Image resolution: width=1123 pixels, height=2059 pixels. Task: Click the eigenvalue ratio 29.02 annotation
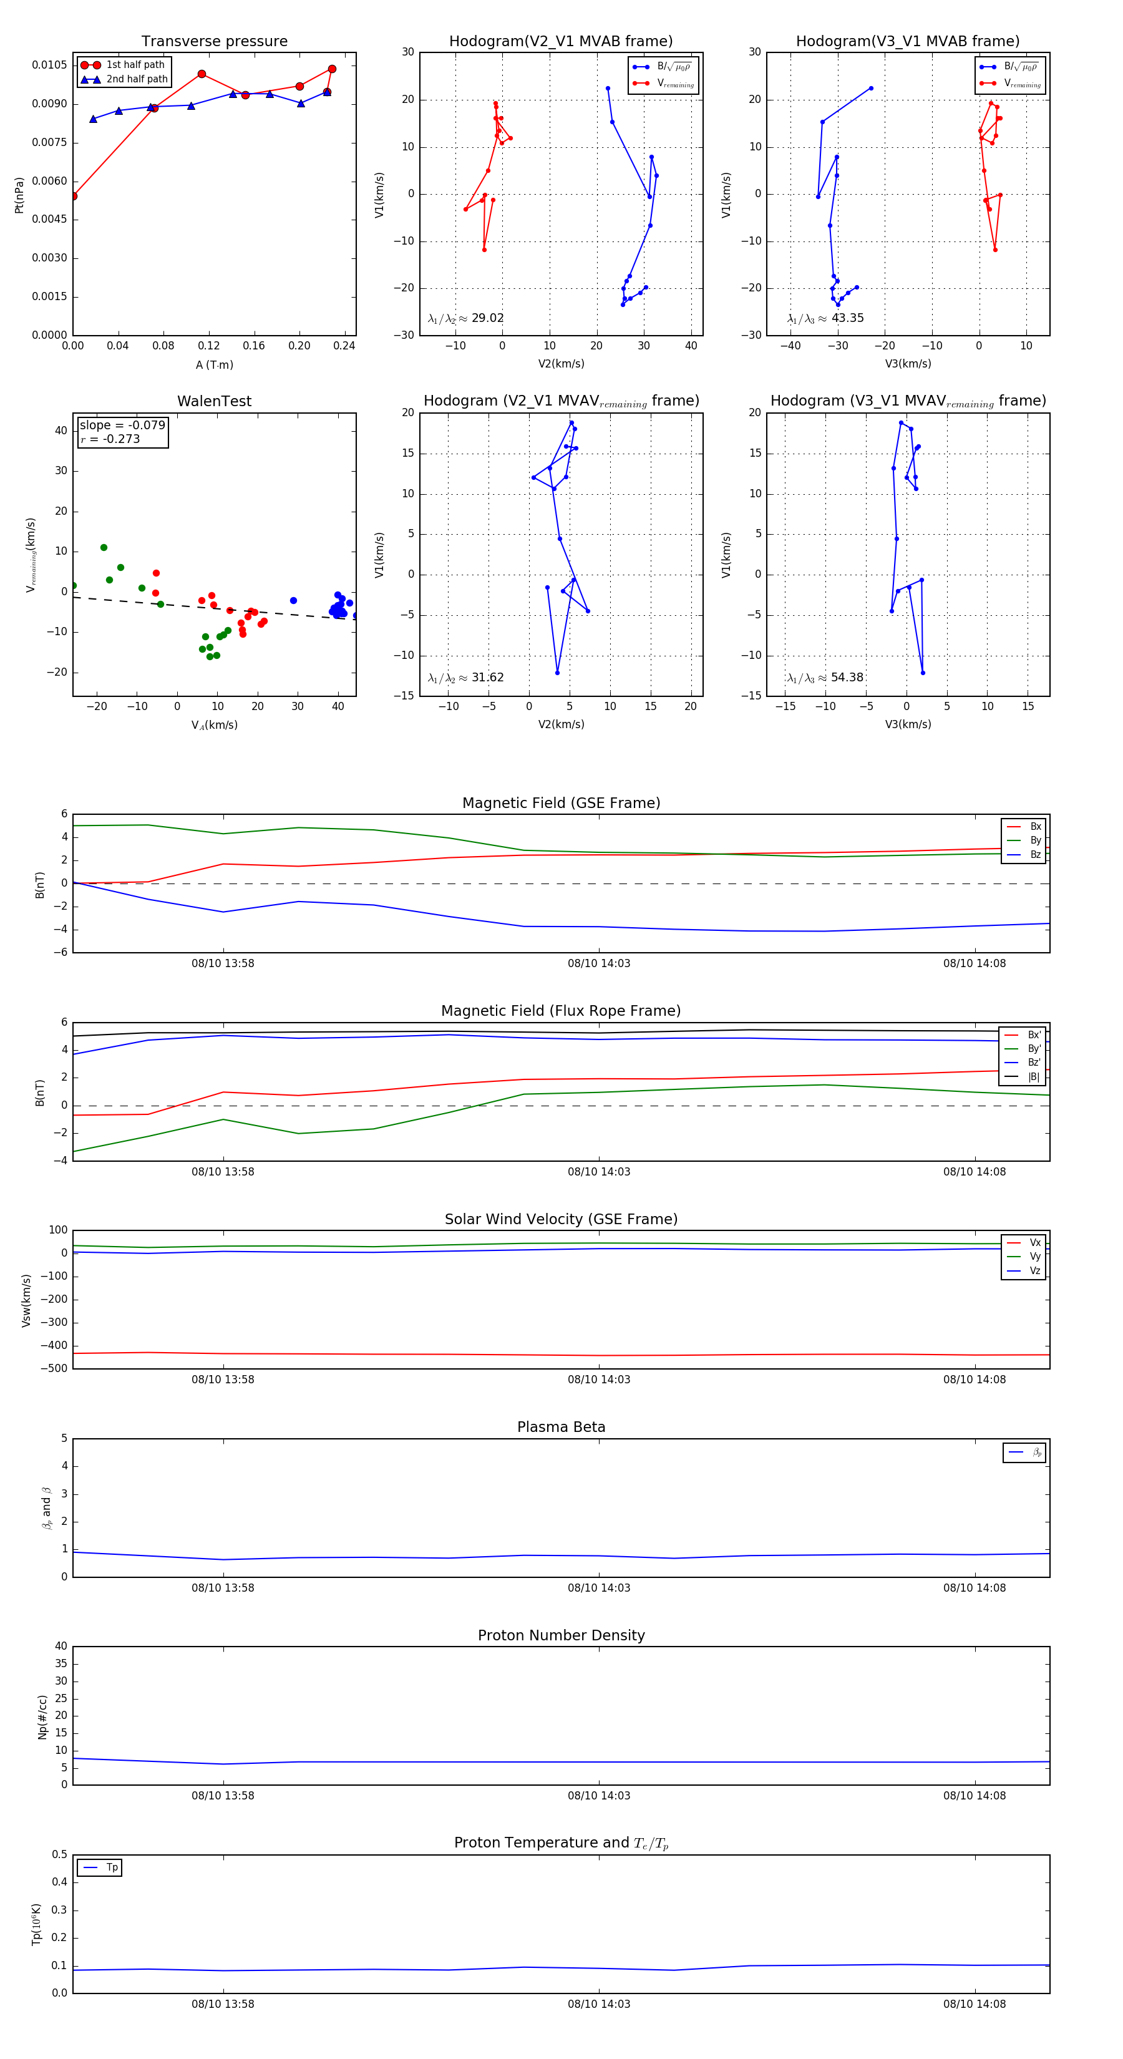(466, 318)
